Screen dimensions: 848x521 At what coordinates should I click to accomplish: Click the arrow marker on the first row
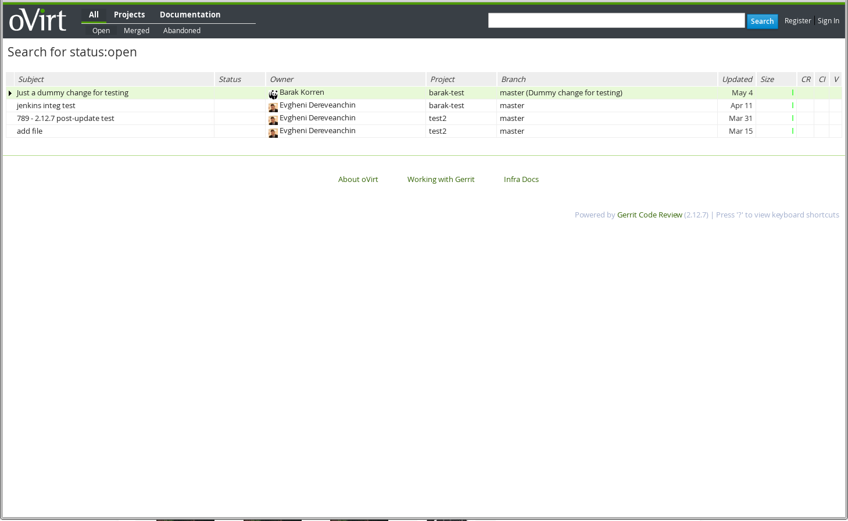coord(10,93)
